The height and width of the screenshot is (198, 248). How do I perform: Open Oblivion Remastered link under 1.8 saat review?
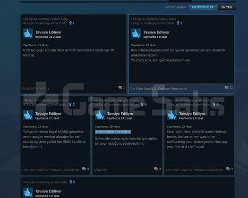(158, 89)
